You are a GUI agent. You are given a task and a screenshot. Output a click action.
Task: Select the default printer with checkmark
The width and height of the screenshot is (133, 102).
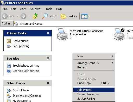click(x=119, y=34)
